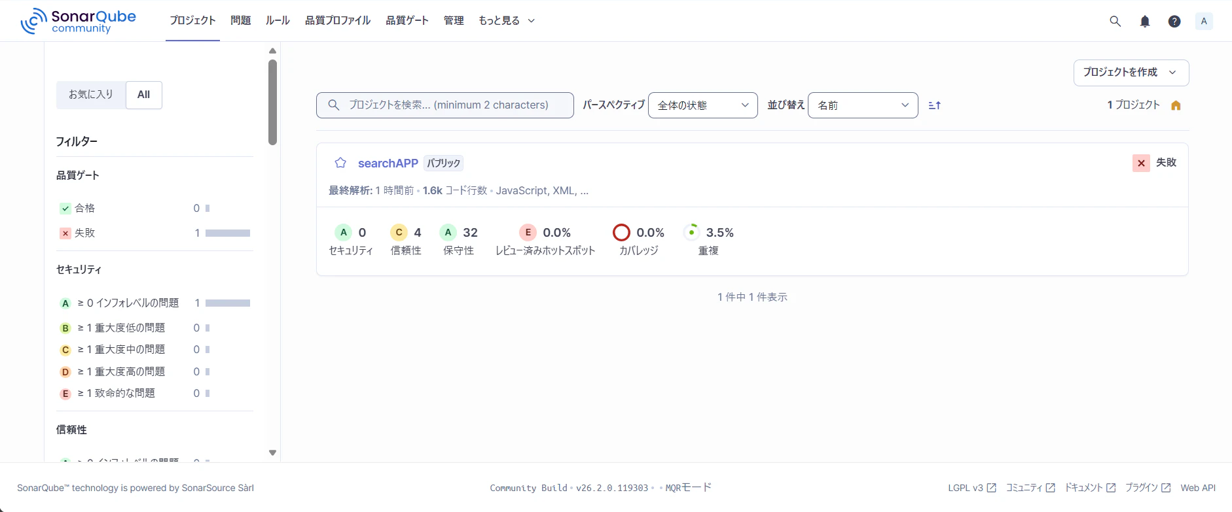Expand the もっと見る menu

click(507, 21)
